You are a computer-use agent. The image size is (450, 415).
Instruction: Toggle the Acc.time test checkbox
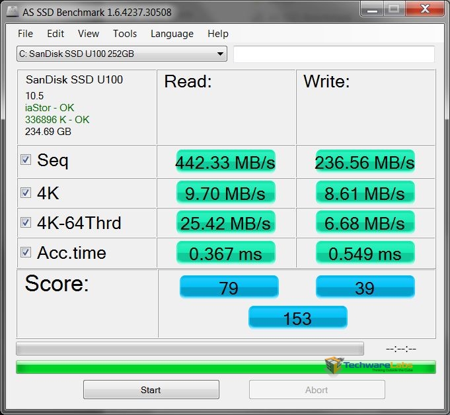point(26,252)
